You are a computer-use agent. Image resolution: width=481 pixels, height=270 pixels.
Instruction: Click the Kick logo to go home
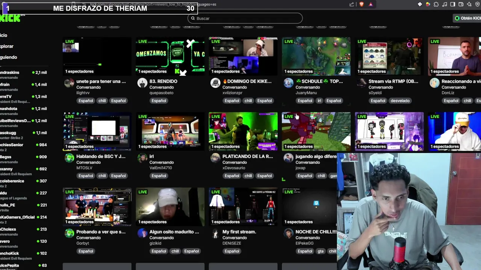tap(10, 18)
